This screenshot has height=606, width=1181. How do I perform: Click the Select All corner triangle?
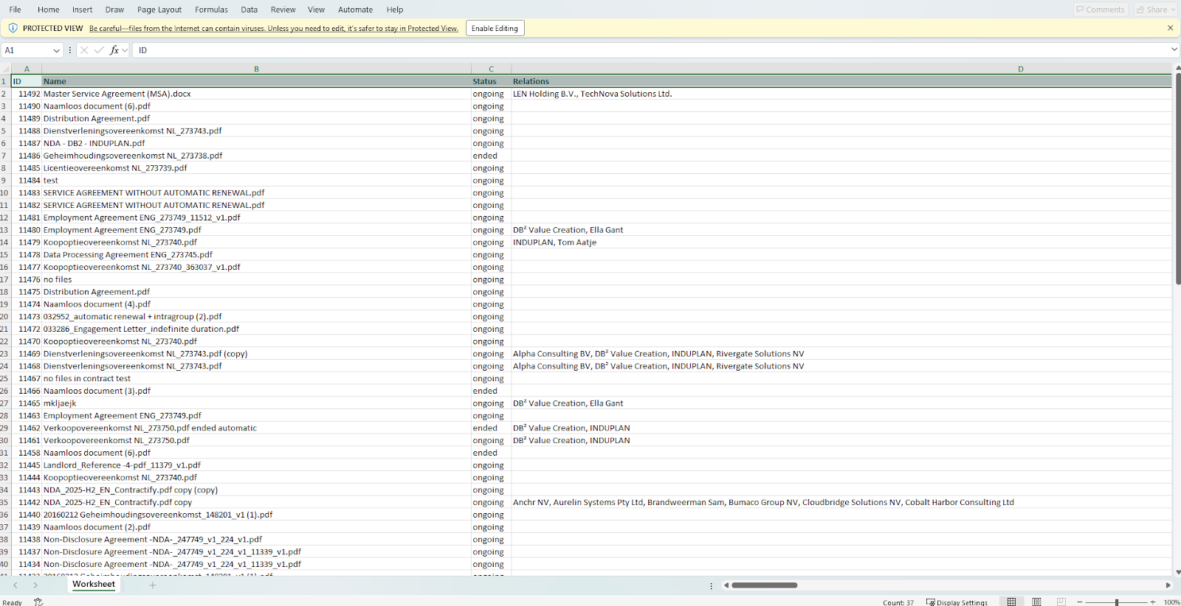[x=6, y=69]
